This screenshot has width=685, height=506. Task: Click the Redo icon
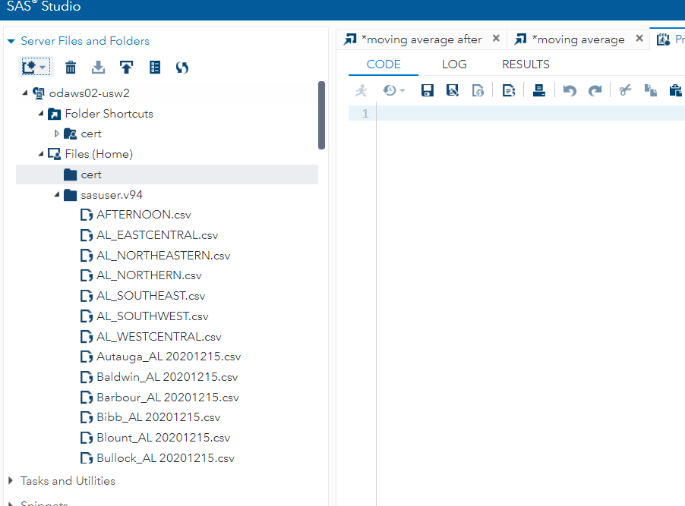[595, 90]
